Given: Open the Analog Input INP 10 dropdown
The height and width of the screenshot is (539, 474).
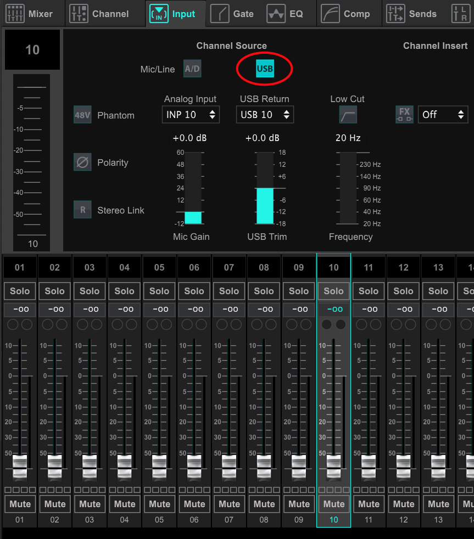Looking at the screenshot, I should pos(191,115).
